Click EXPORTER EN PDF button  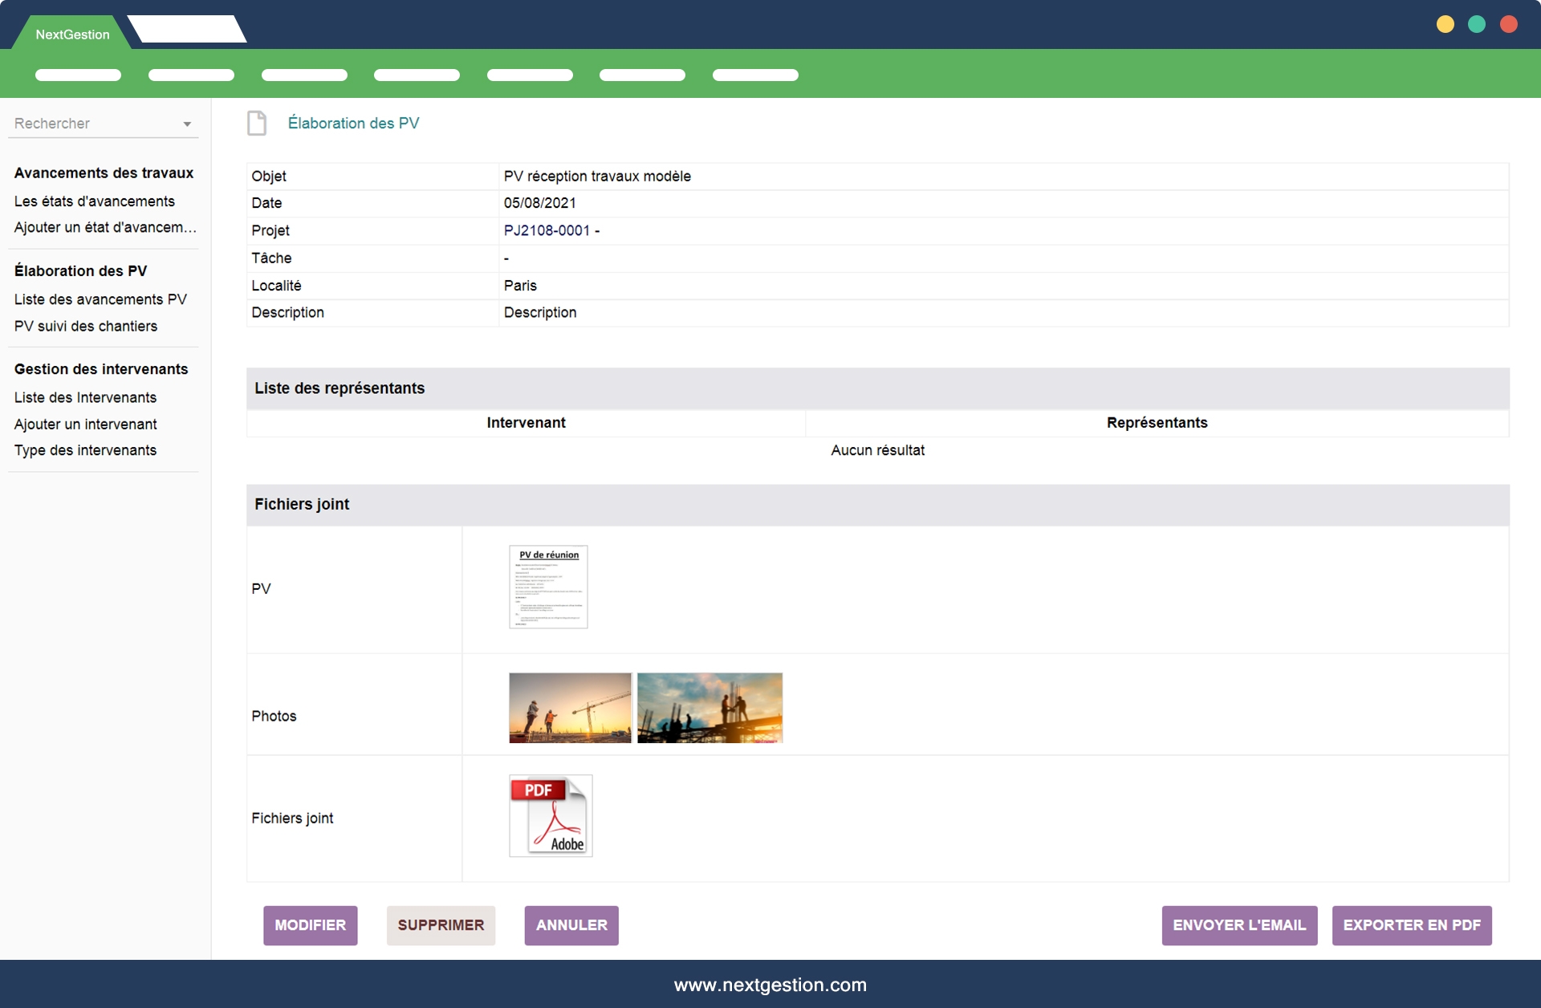coord(1411,925)
